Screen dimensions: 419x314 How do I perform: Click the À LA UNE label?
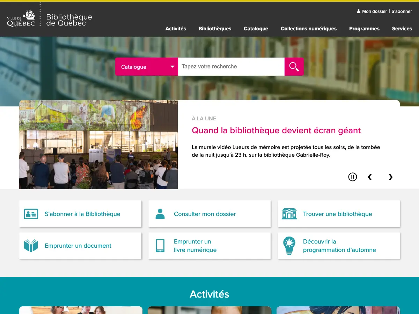[204, 119]
